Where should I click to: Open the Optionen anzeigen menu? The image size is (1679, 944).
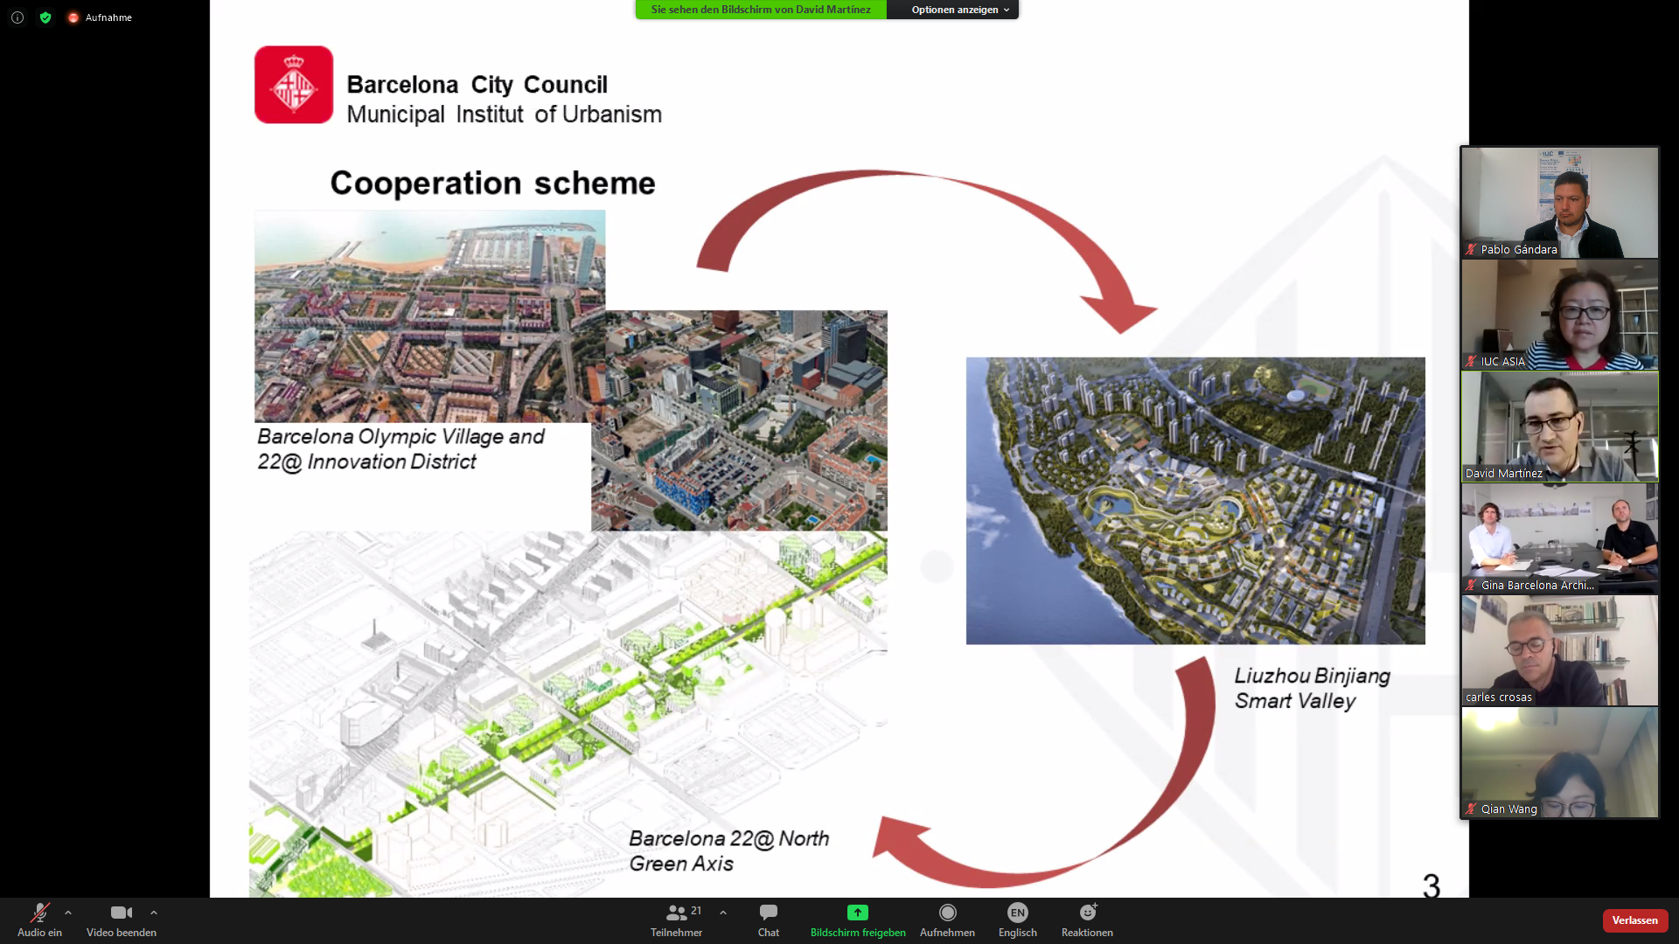[959, 10]
